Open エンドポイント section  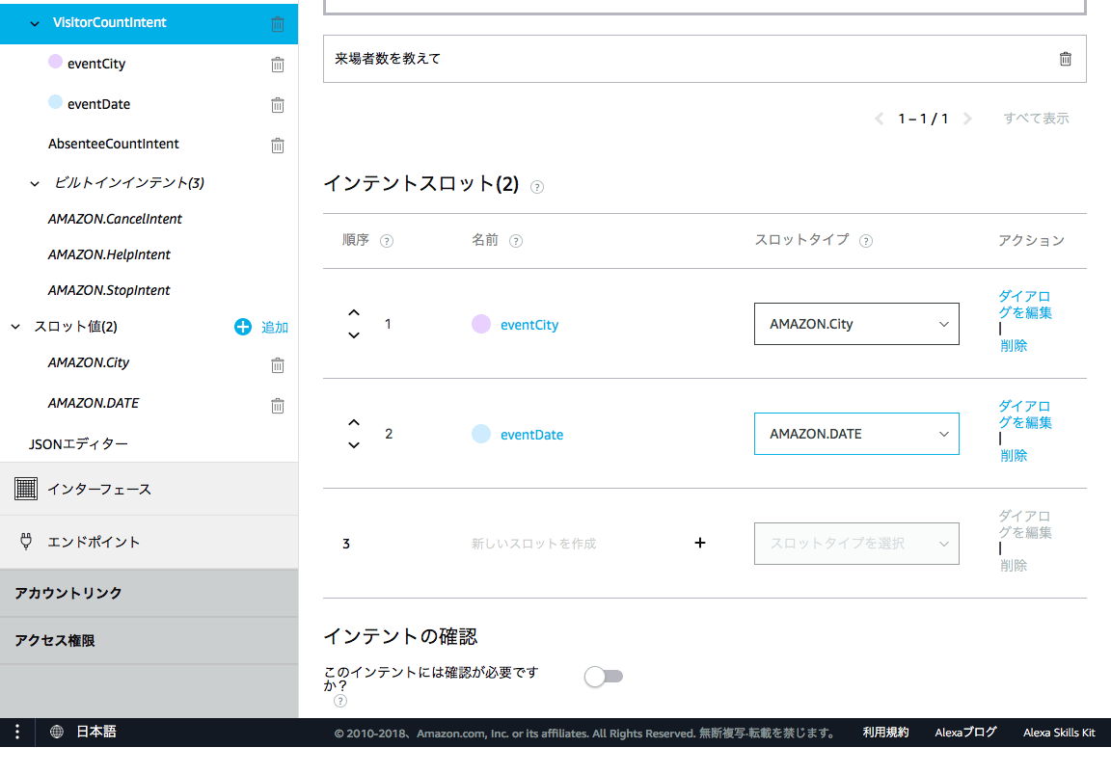149,542
